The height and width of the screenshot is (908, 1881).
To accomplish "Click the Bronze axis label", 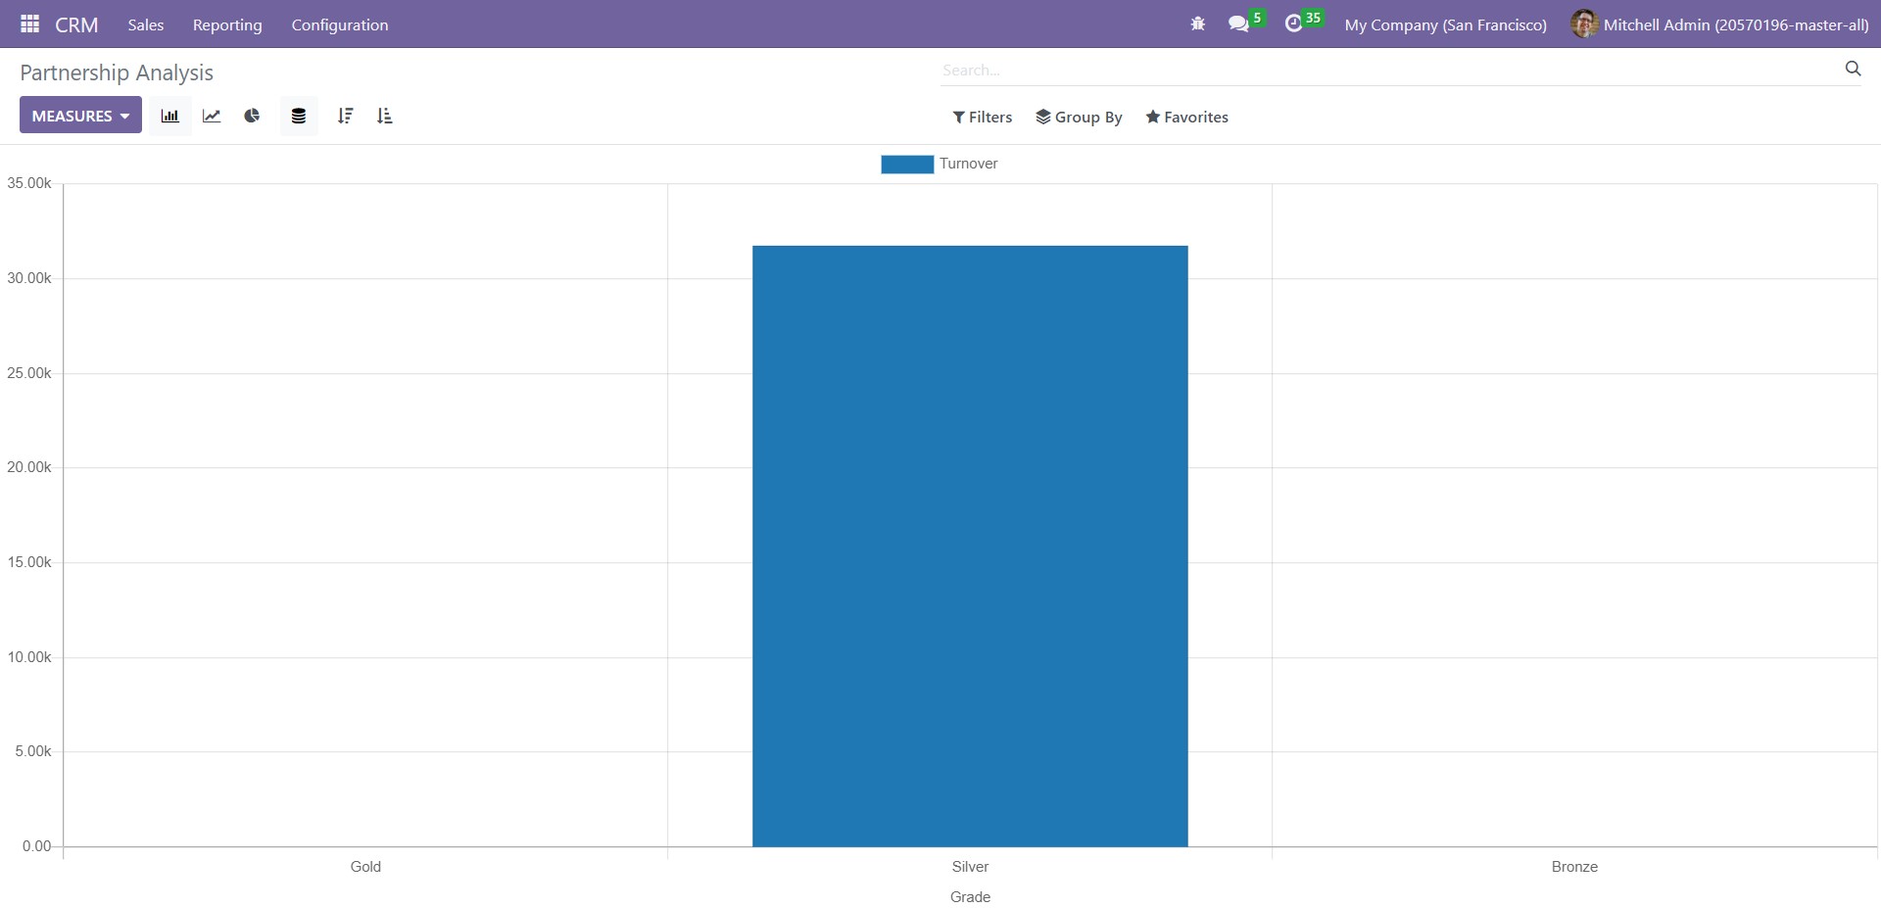I will (1574, 867).
